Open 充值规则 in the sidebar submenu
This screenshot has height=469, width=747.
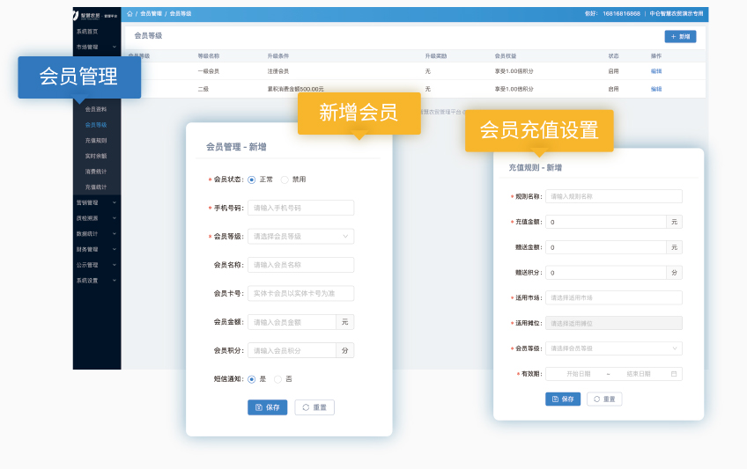96,140
